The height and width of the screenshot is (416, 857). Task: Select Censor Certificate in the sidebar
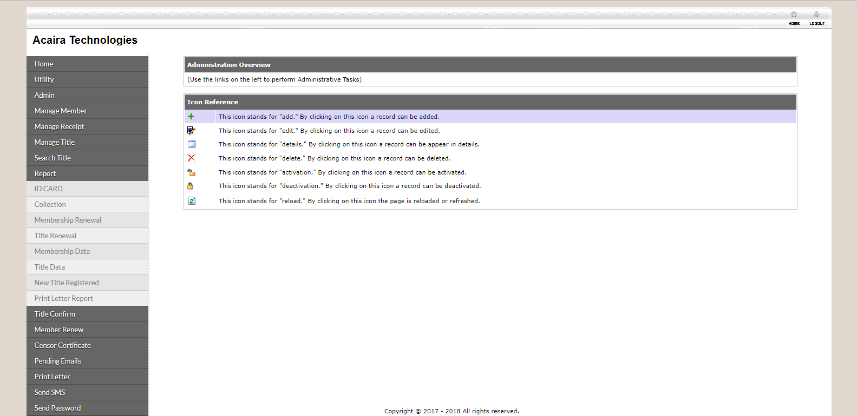pyautogui.click(x=62, y=345)
